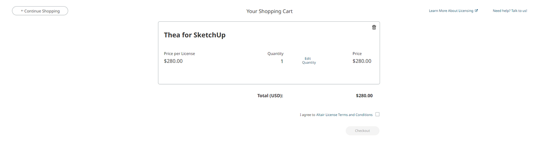This screenshot has height=156, width=538.
Task: Click the greyed-out Checkout button
Action: pos(362,131)
